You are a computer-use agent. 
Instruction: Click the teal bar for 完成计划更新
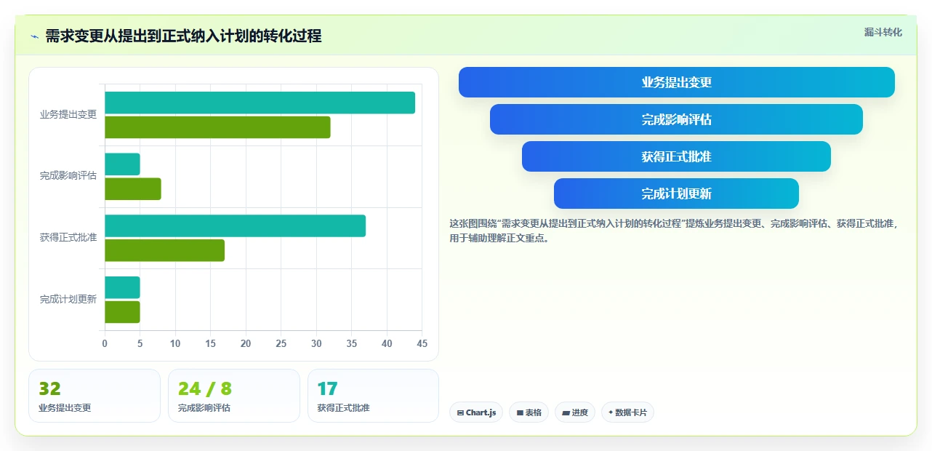click(122, 287)
